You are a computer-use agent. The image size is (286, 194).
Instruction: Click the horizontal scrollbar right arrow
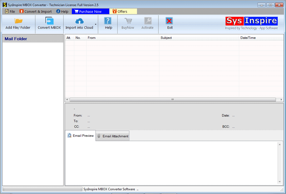281,100
